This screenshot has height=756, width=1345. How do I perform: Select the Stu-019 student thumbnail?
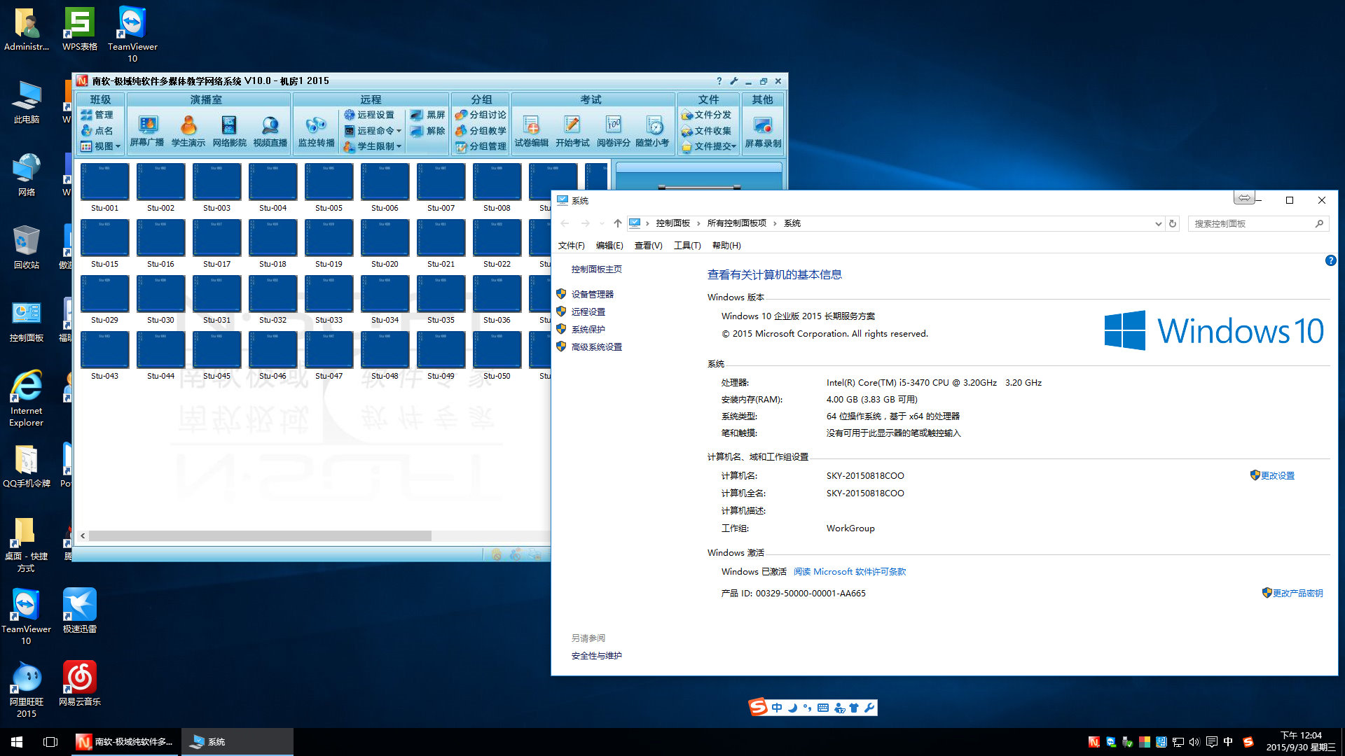coord(329,238)
